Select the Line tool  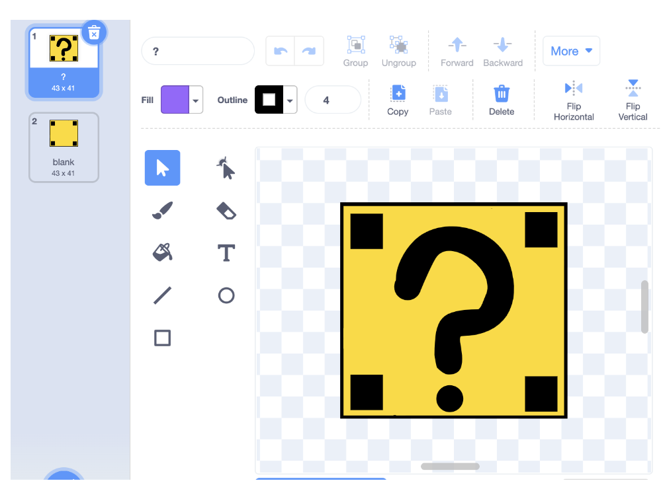[x=162, y=295]
